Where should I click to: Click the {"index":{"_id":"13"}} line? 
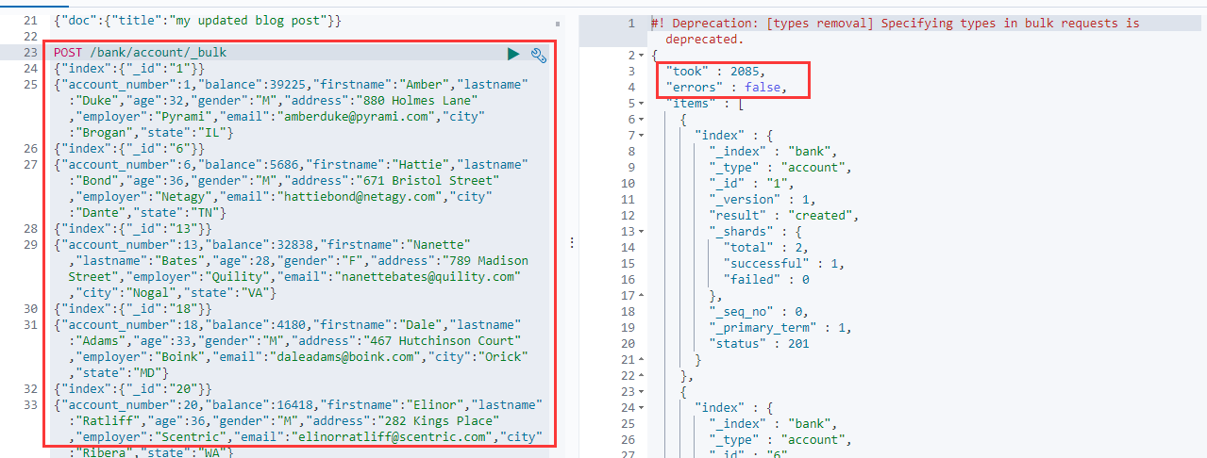pos(133,229)
